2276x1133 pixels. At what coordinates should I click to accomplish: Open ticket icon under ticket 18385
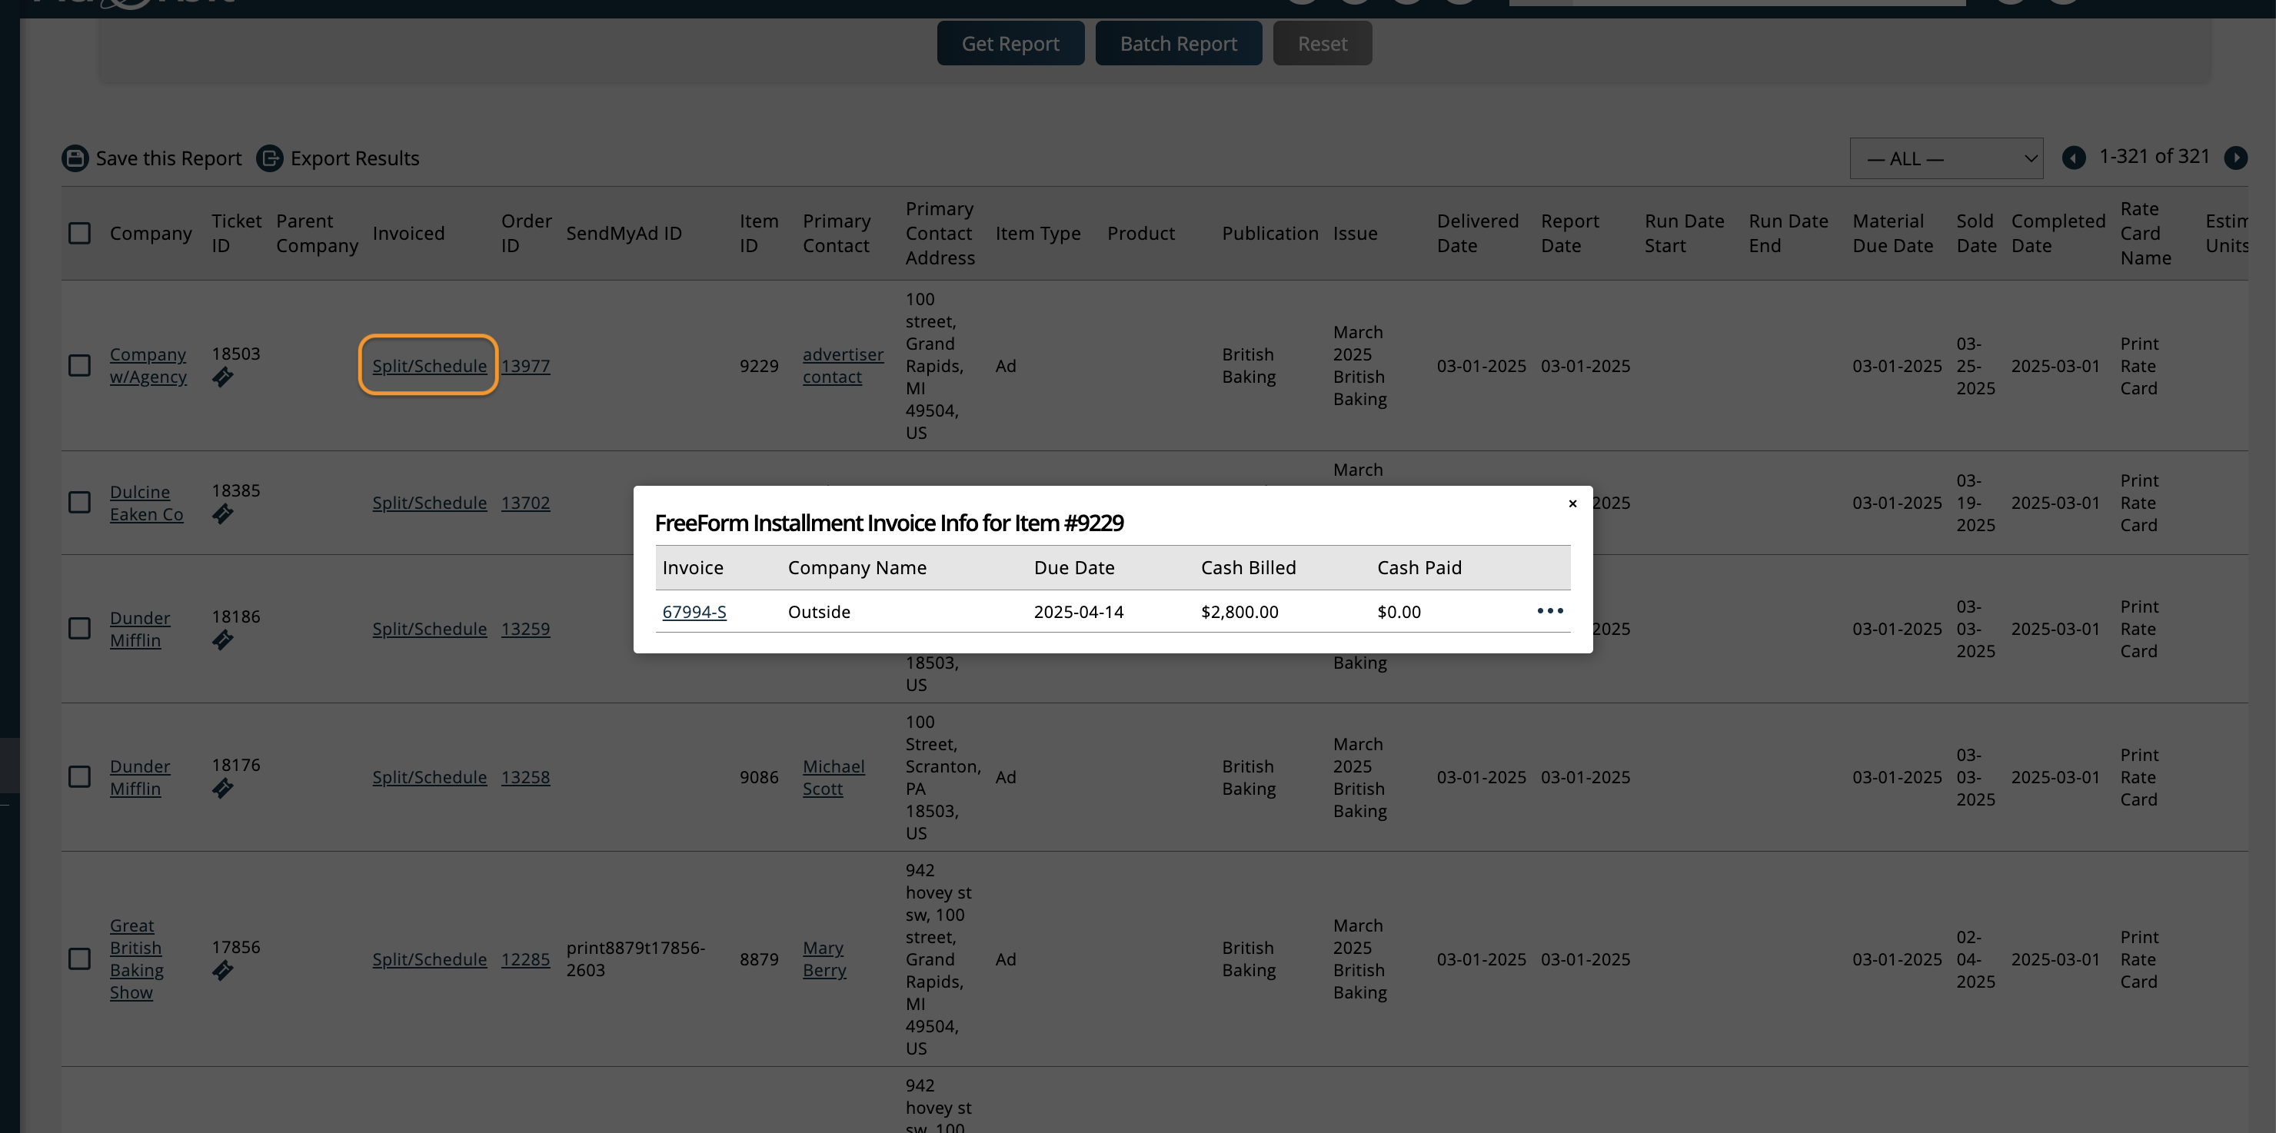(221, 515)
